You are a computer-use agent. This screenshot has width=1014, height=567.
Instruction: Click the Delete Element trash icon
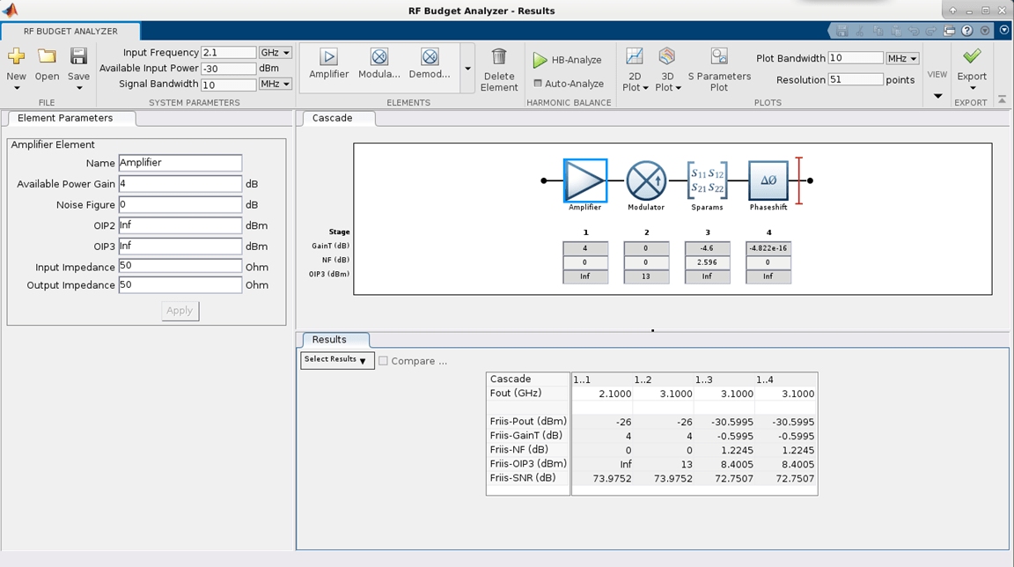(499, 58)
